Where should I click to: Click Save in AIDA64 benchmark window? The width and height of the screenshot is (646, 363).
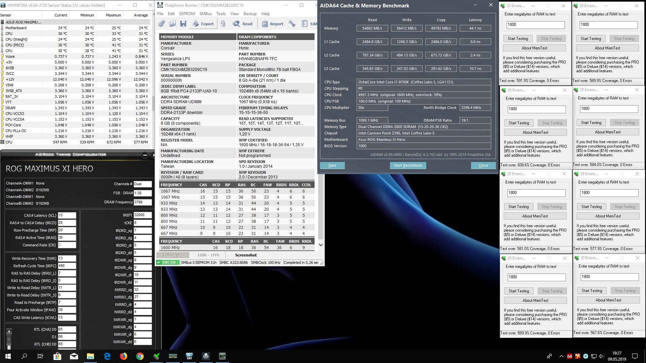[332, 165]
